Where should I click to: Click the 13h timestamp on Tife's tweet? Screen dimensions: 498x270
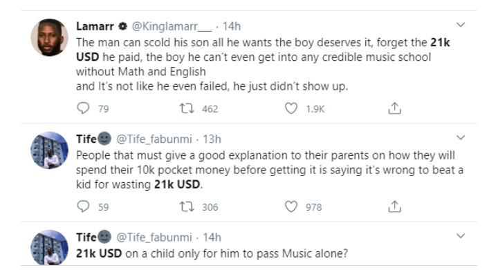(x=212, y=139)
